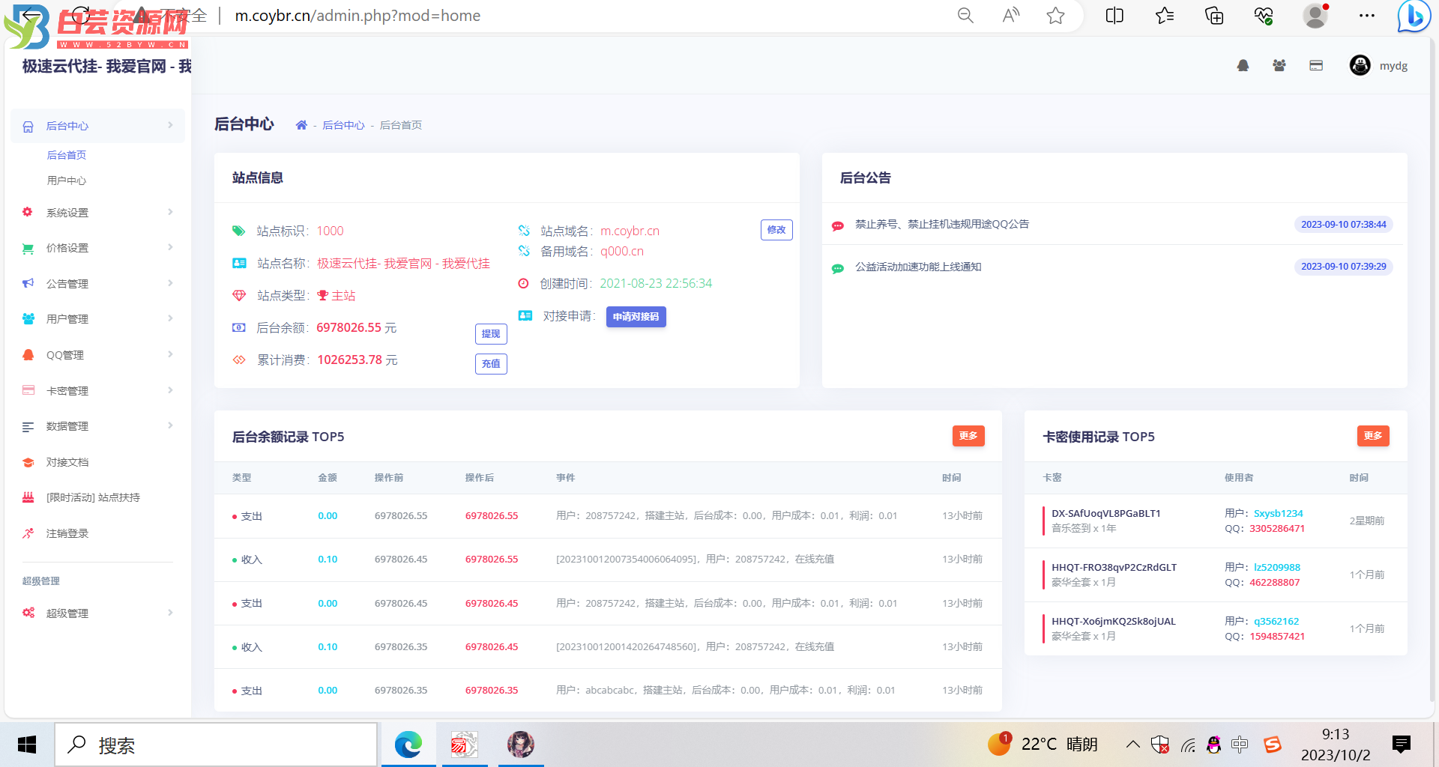Open QQ penguin icon in system tray

(1213, 745)
